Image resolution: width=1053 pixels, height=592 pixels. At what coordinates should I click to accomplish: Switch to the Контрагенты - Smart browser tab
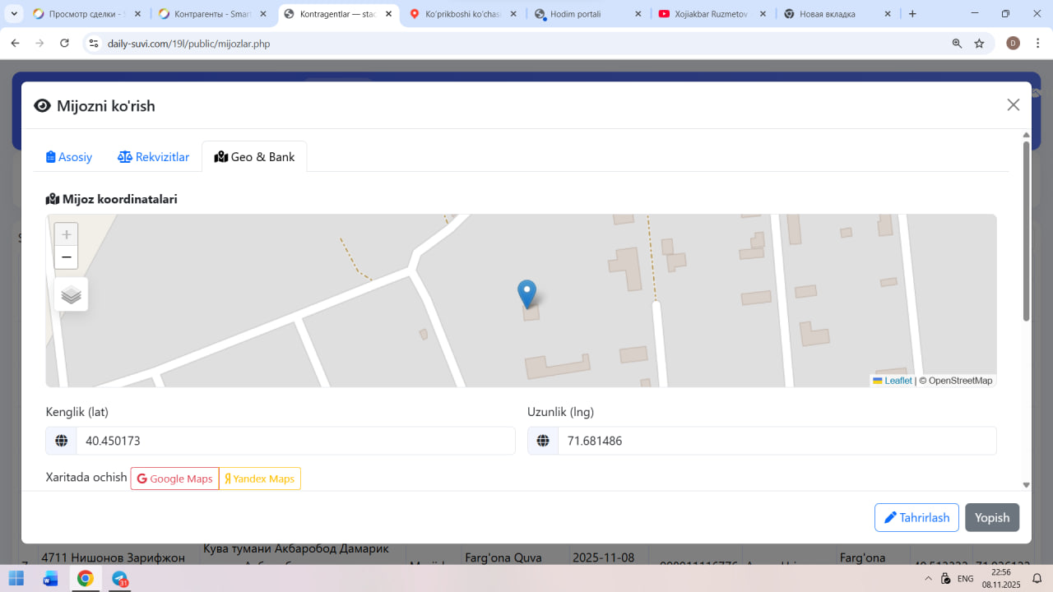pos(212,14)
